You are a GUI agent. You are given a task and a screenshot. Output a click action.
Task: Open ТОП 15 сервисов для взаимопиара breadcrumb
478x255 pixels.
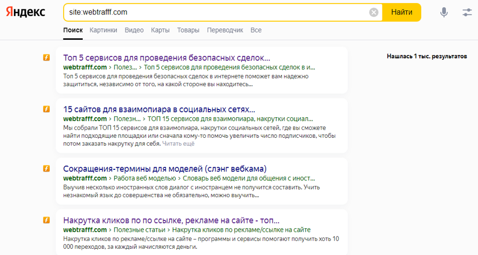pyautogui.click(x=230, y=119)
